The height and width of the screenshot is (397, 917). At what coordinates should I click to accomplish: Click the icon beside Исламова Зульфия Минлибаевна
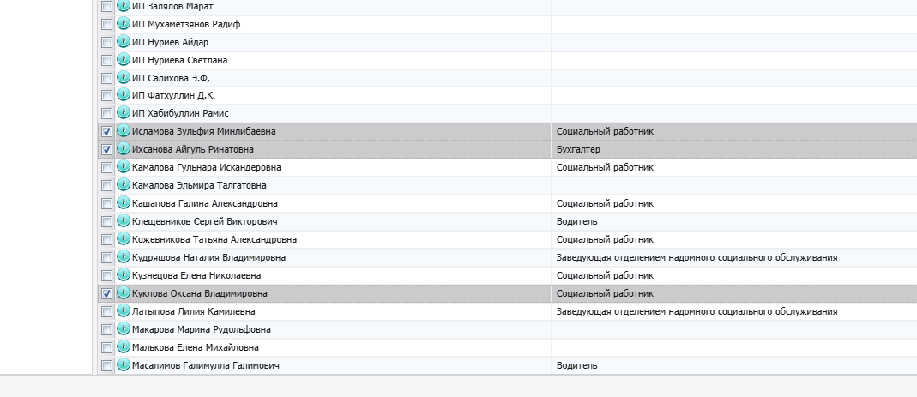pyautogui.click(x=124, y=131)
